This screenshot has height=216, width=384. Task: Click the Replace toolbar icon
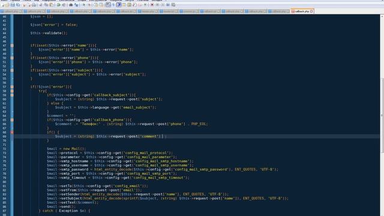[76, 5]
